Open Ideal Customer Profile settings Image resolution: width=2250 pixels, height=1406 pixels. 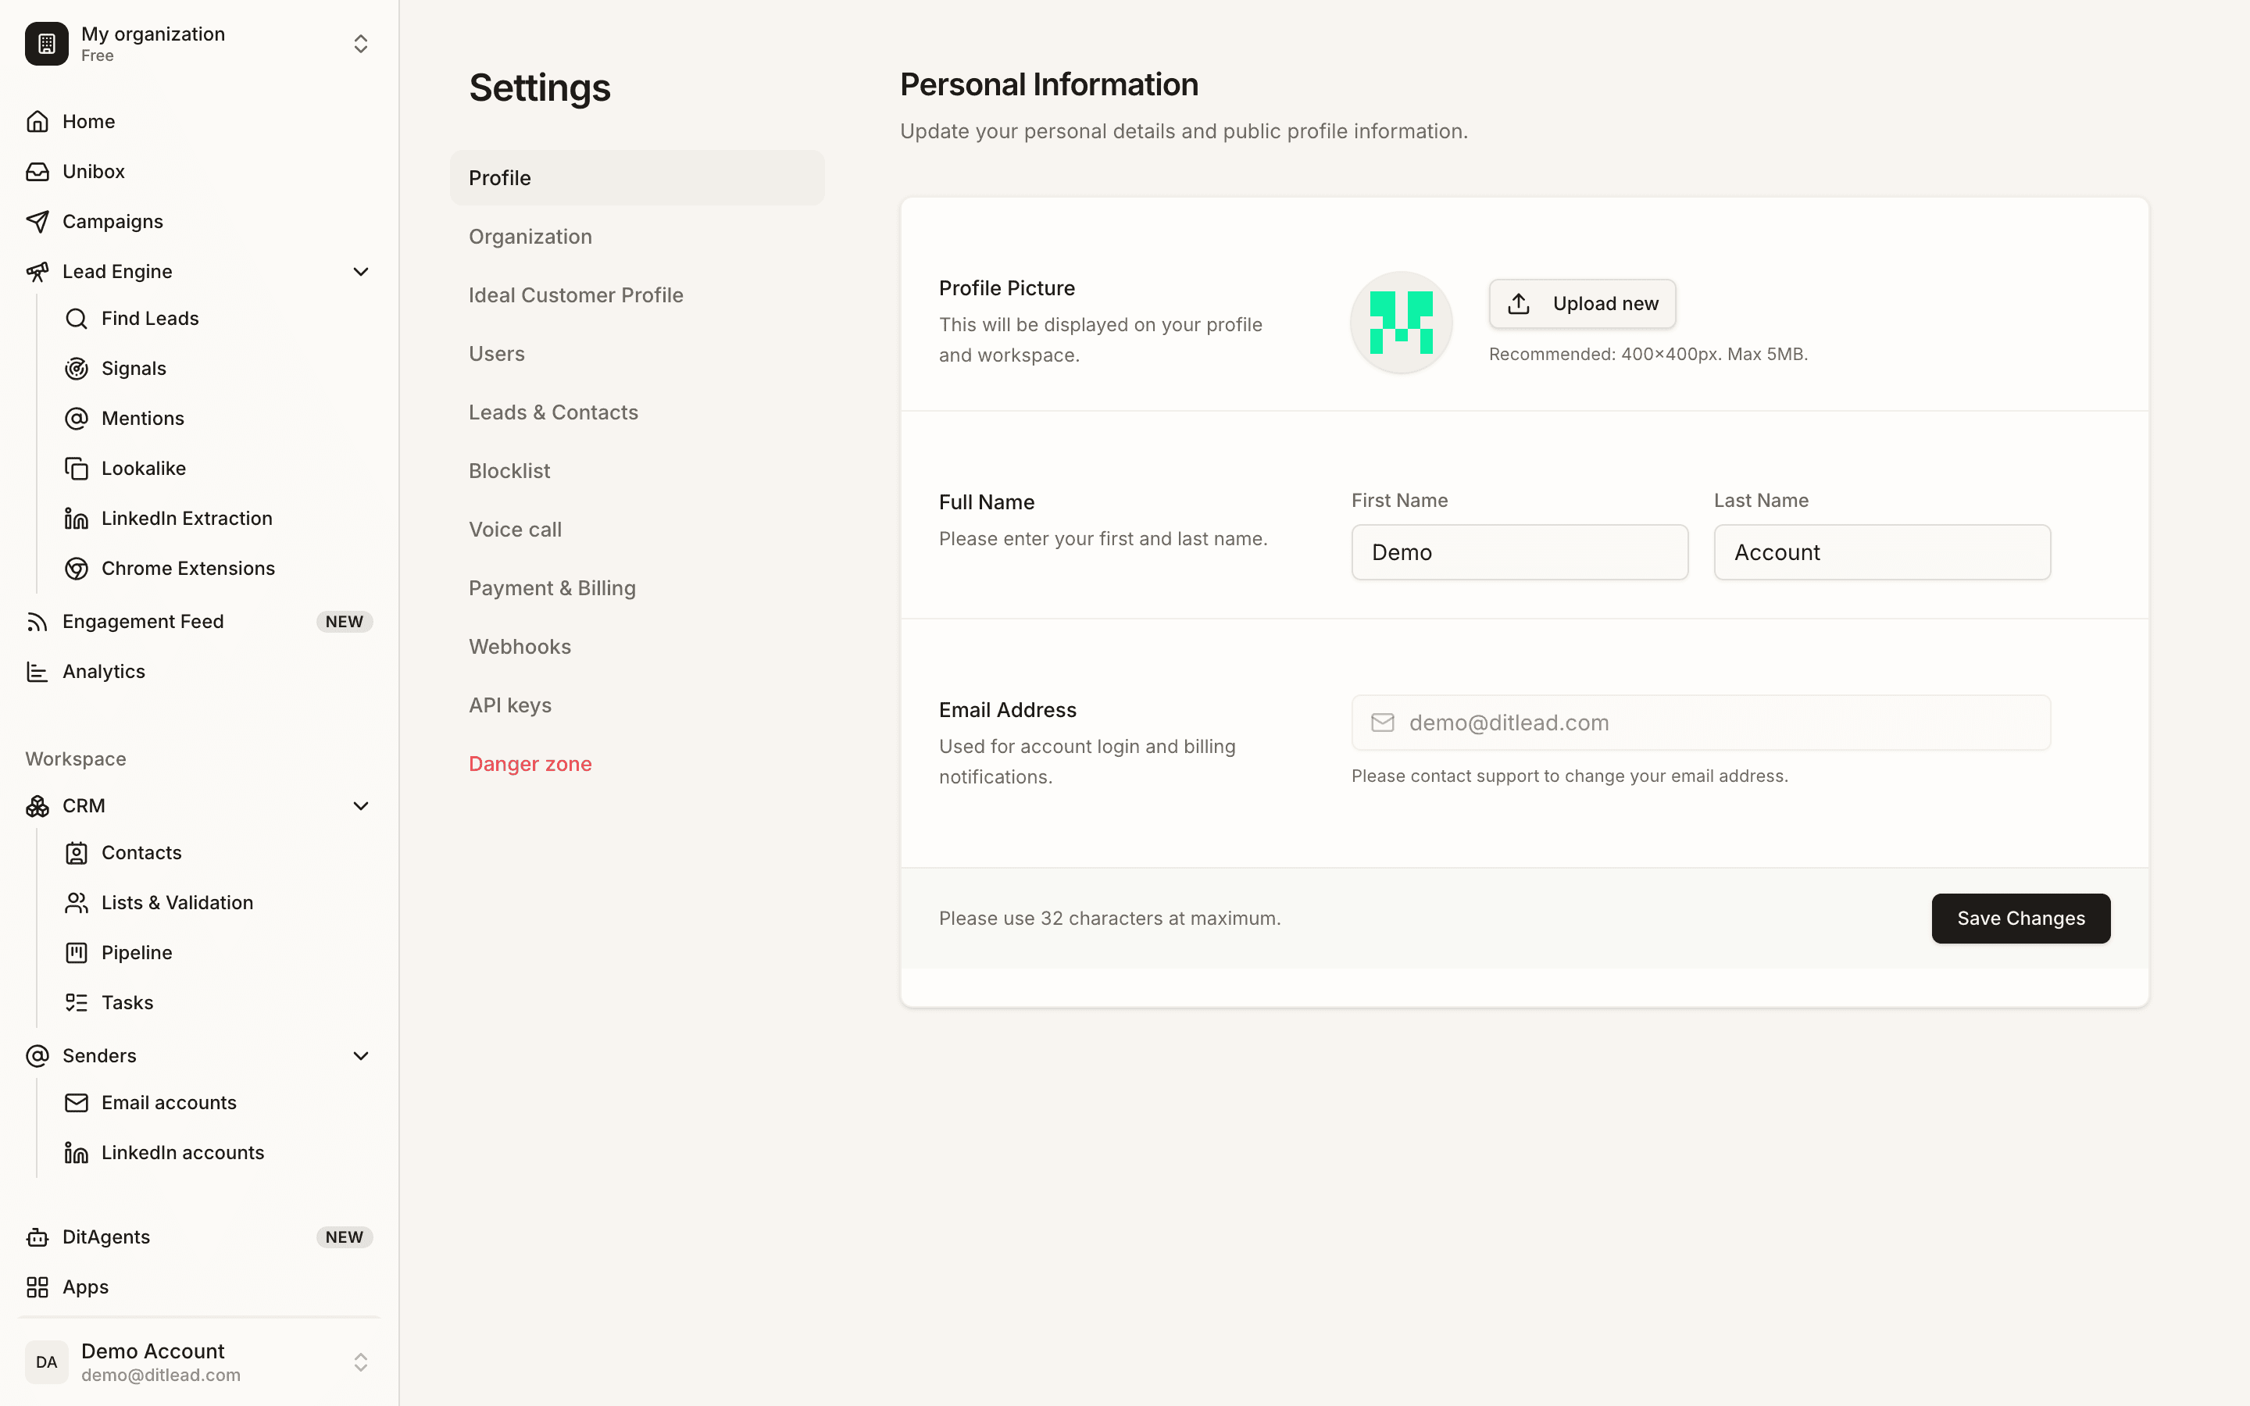[637, 294]
